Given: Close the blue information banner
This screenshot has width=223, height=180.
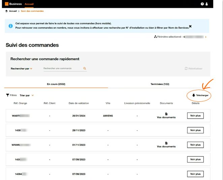Looking at the screenshot, I should tap(190, 26).
